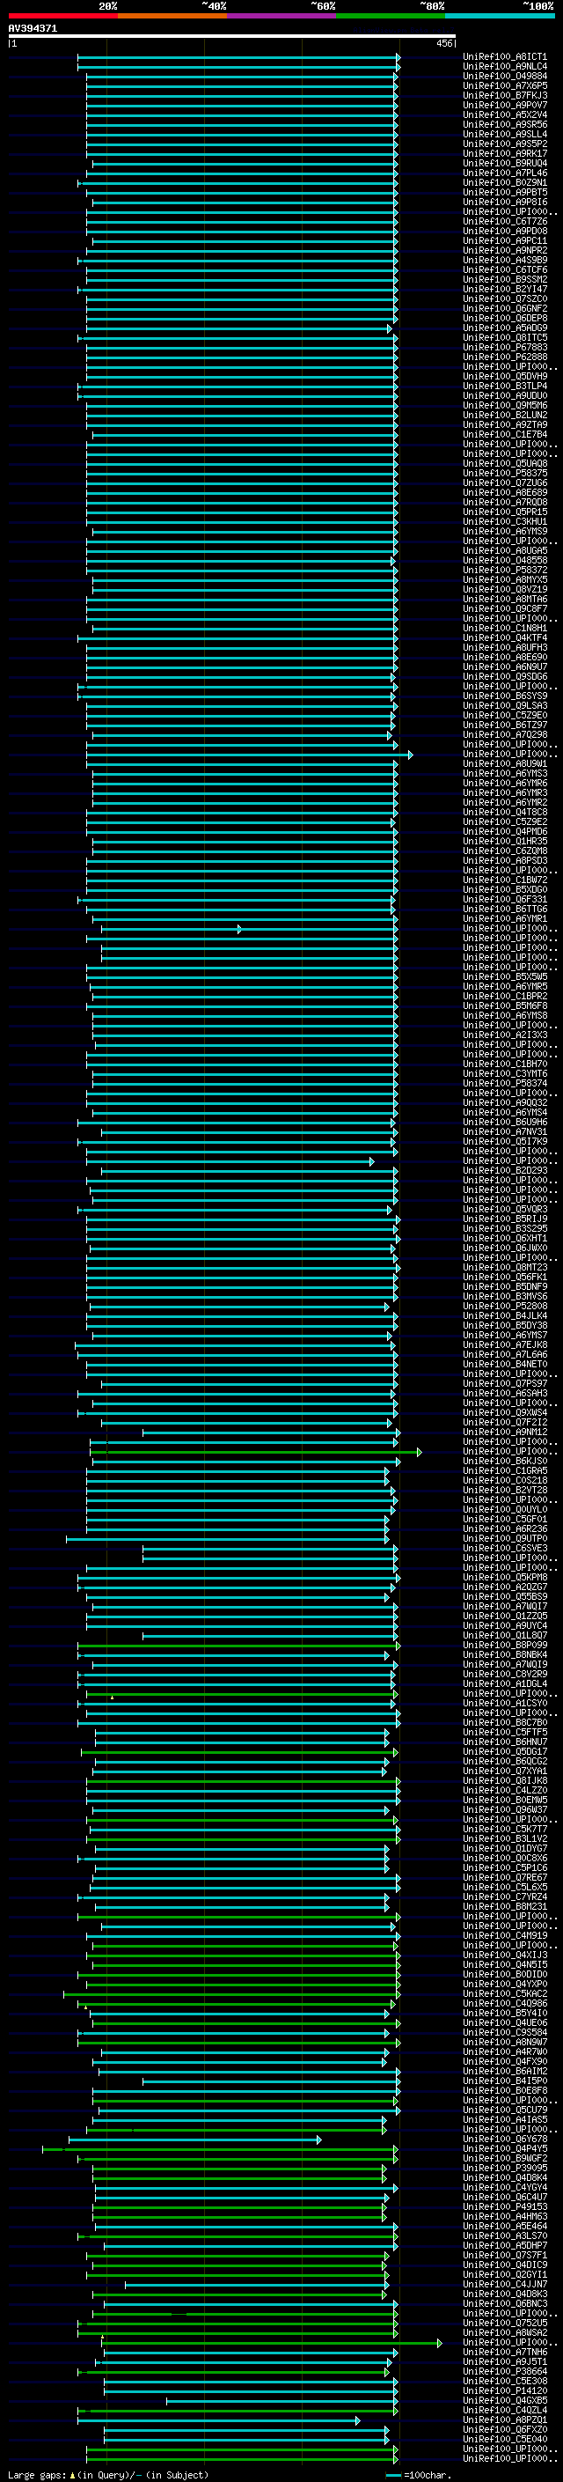
Task: Select the UniRef100_P39095 label
Action: point(505,2168)
